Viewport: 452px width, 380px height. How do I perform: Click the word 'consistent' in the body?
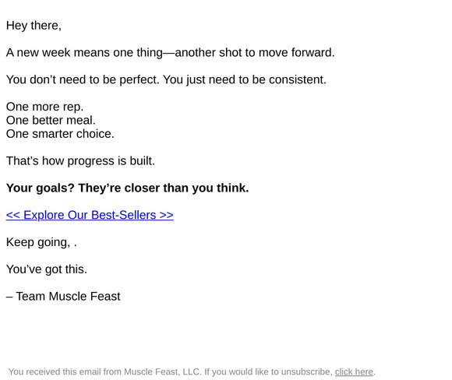[x=296, y=79]
